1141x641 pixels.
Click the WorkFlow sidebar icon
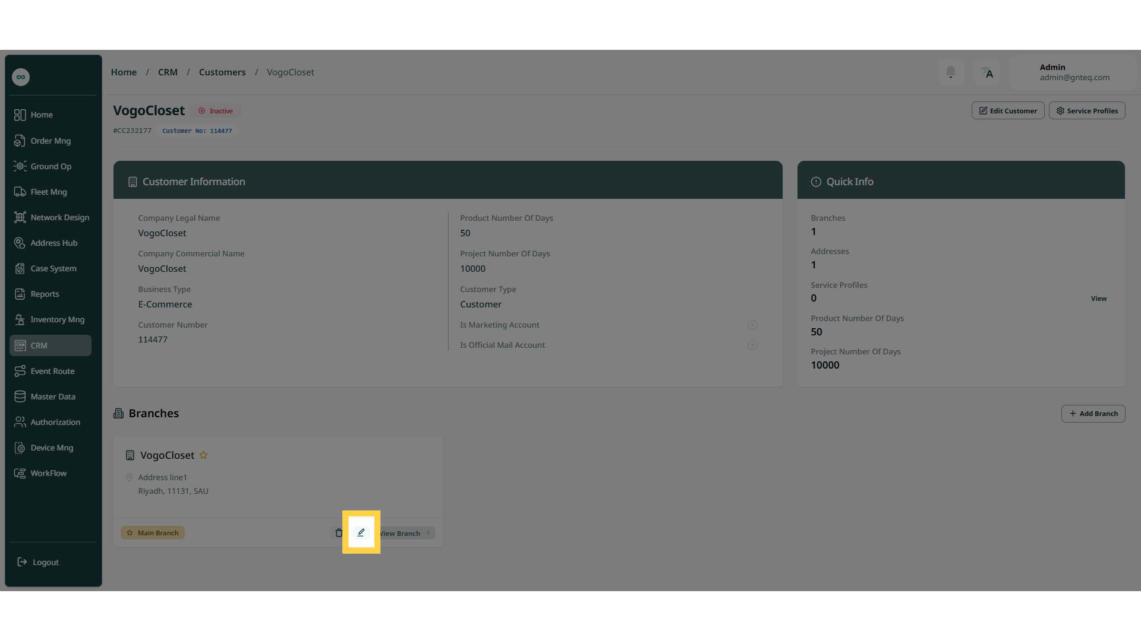(20, 474)
